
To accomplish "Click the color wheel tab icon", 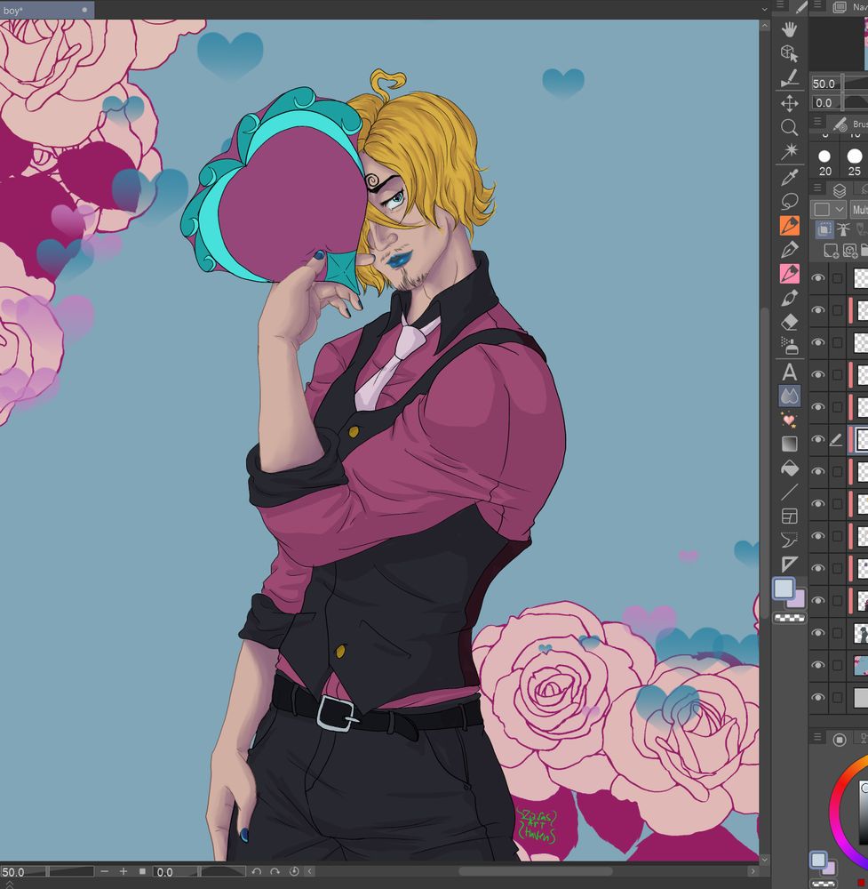I will tap(840, 740).
